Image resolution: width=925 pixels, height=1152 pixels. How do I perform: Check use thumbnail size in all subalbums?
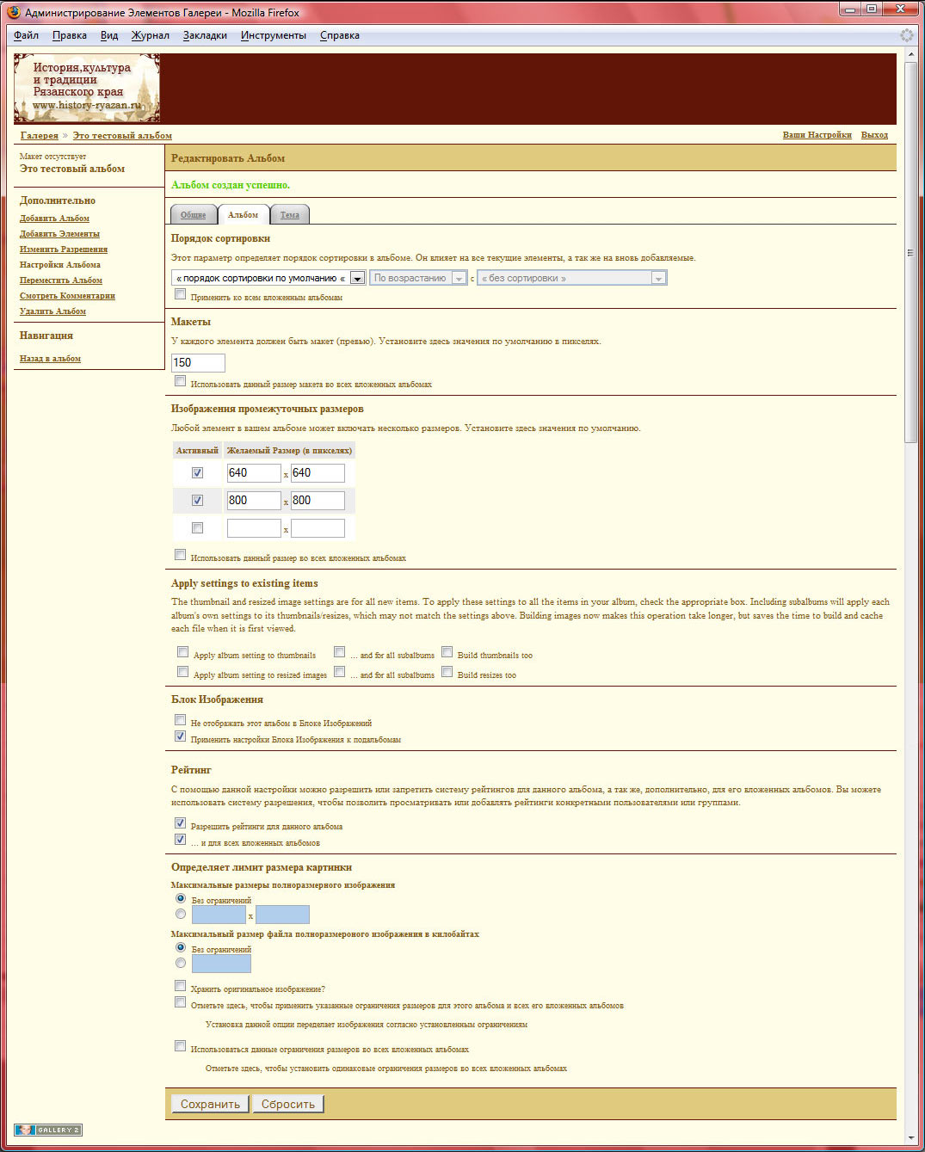pos(181,381)
